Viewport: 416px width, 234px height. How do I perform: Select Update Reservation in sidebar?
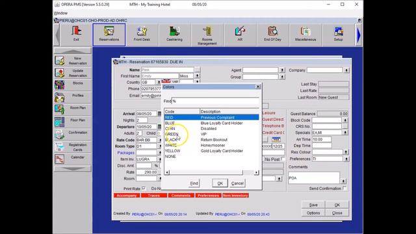(x=73, y=73)
